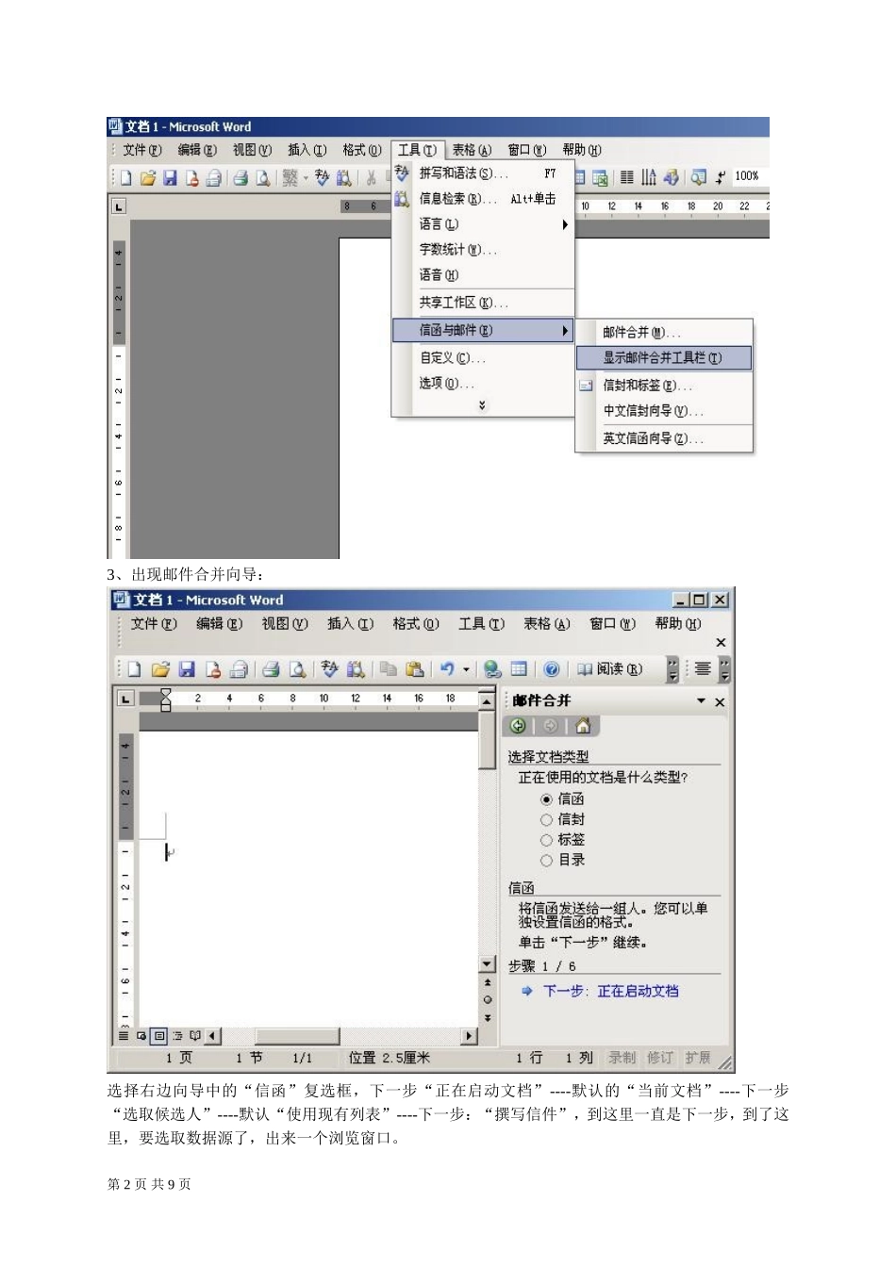The width and height of the screenshot is (896, 1267).
Task: Click Spelling check icon in Mail Merge window
Action: (x=329, y=669)
